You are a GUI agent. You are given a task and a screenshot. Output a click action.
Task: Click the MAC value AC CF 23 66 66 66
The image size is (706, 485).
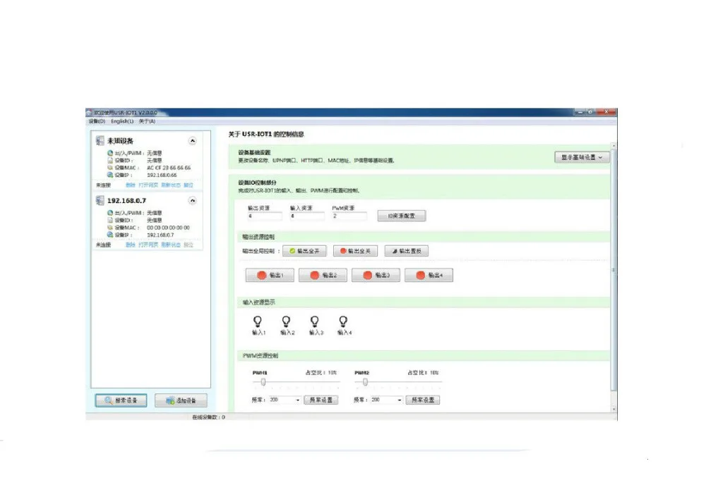tap(169, 168)
